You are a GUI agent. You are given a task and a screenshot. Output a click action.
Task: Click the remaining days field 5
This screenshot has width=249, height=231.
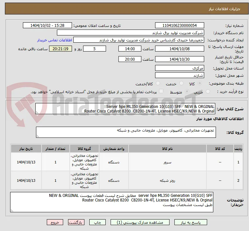[95, 49]
